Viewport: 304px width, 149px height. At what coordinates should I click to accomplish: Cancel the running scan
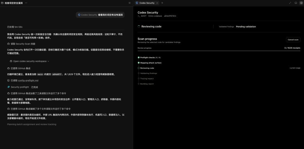coord(293,40)
